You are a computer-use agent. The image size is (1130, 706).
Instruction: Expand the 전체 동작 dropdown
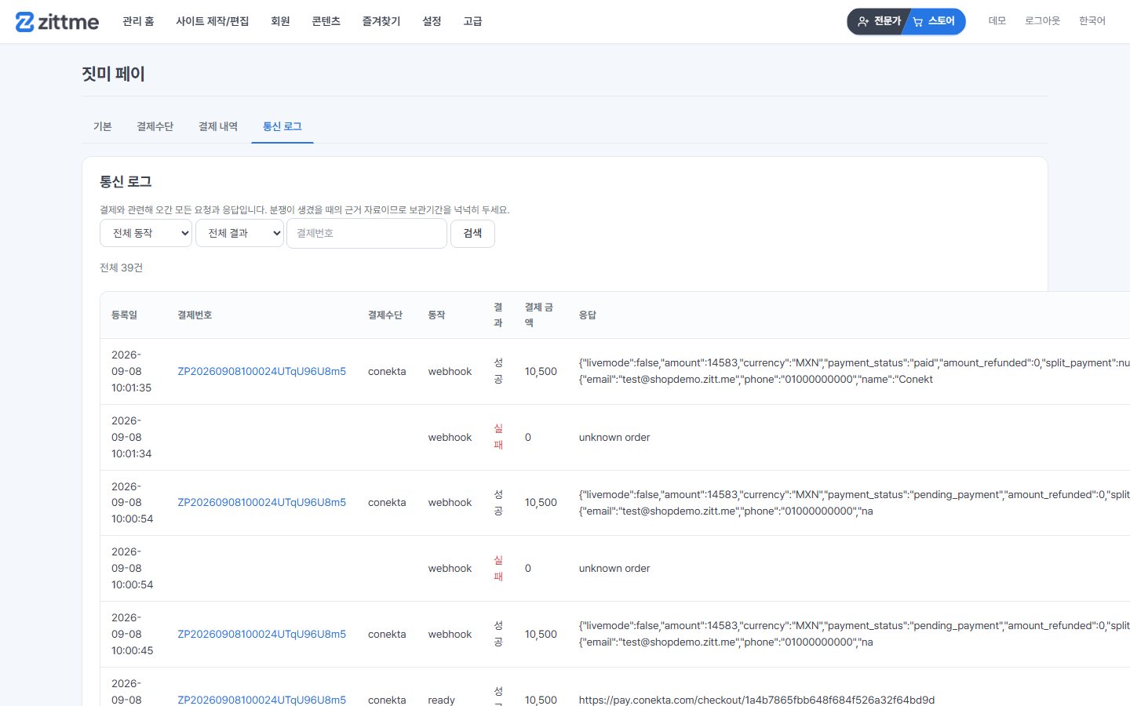click(146, 233)
